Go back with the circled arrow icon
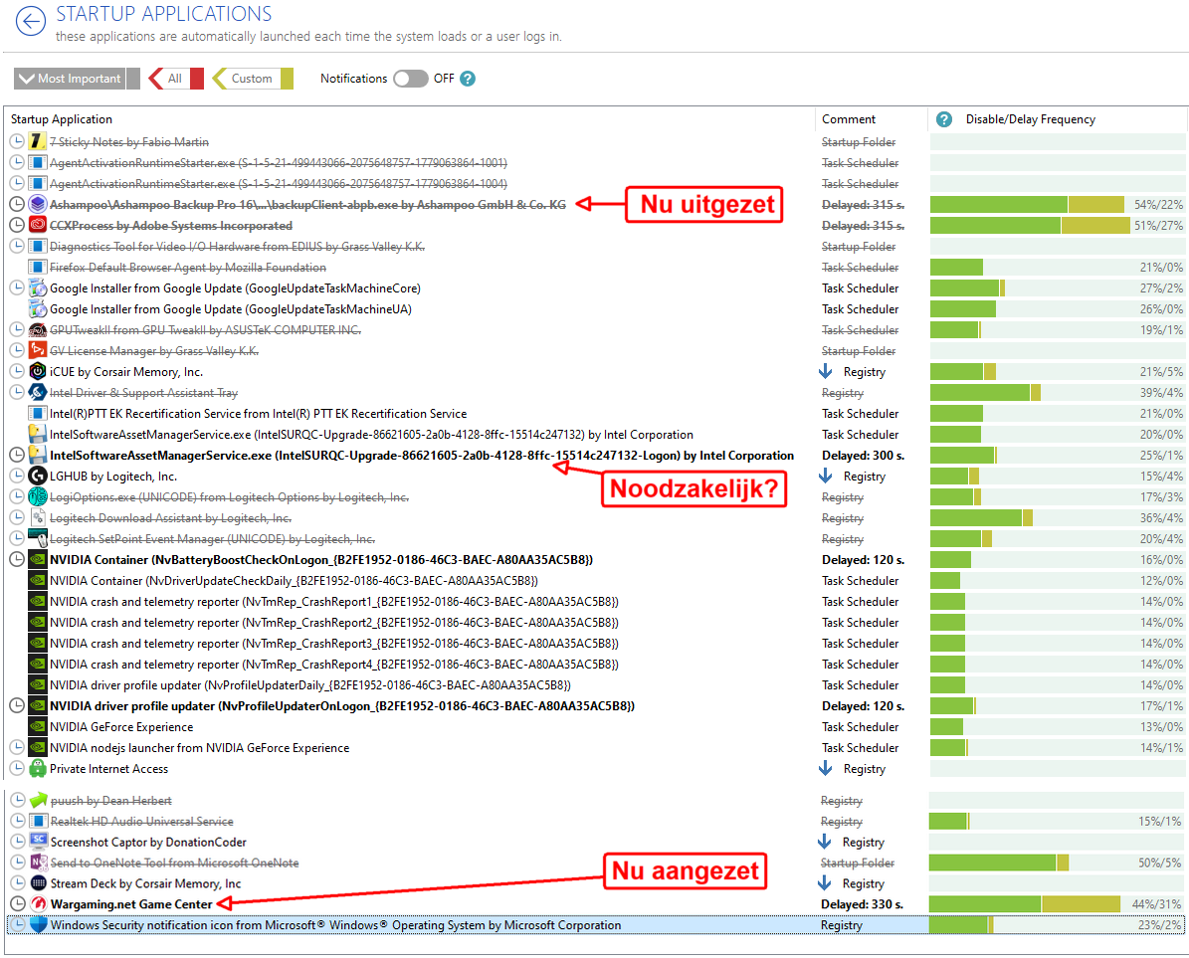Image resolution: width=1189 pixels, height=958 pixels. tap(30, 21)
